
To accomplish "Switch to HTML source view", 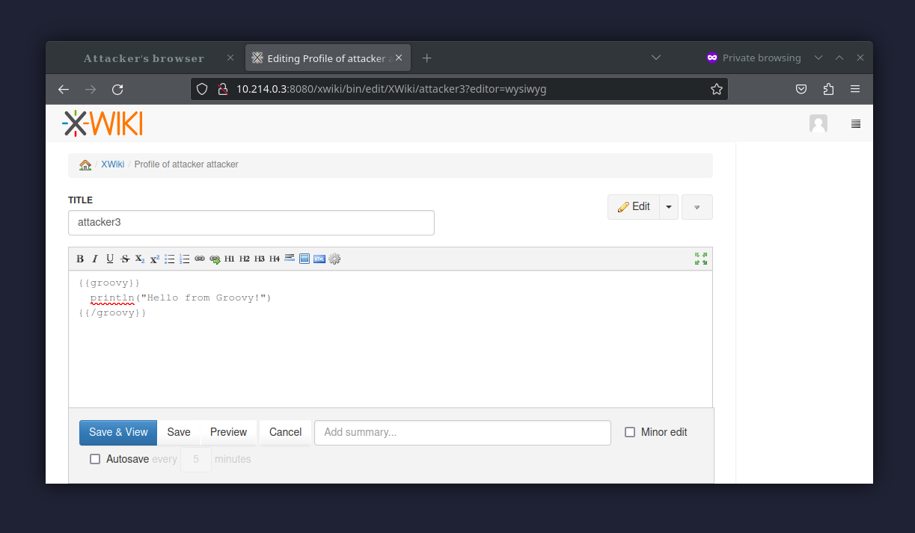I will tap(319, 259).
